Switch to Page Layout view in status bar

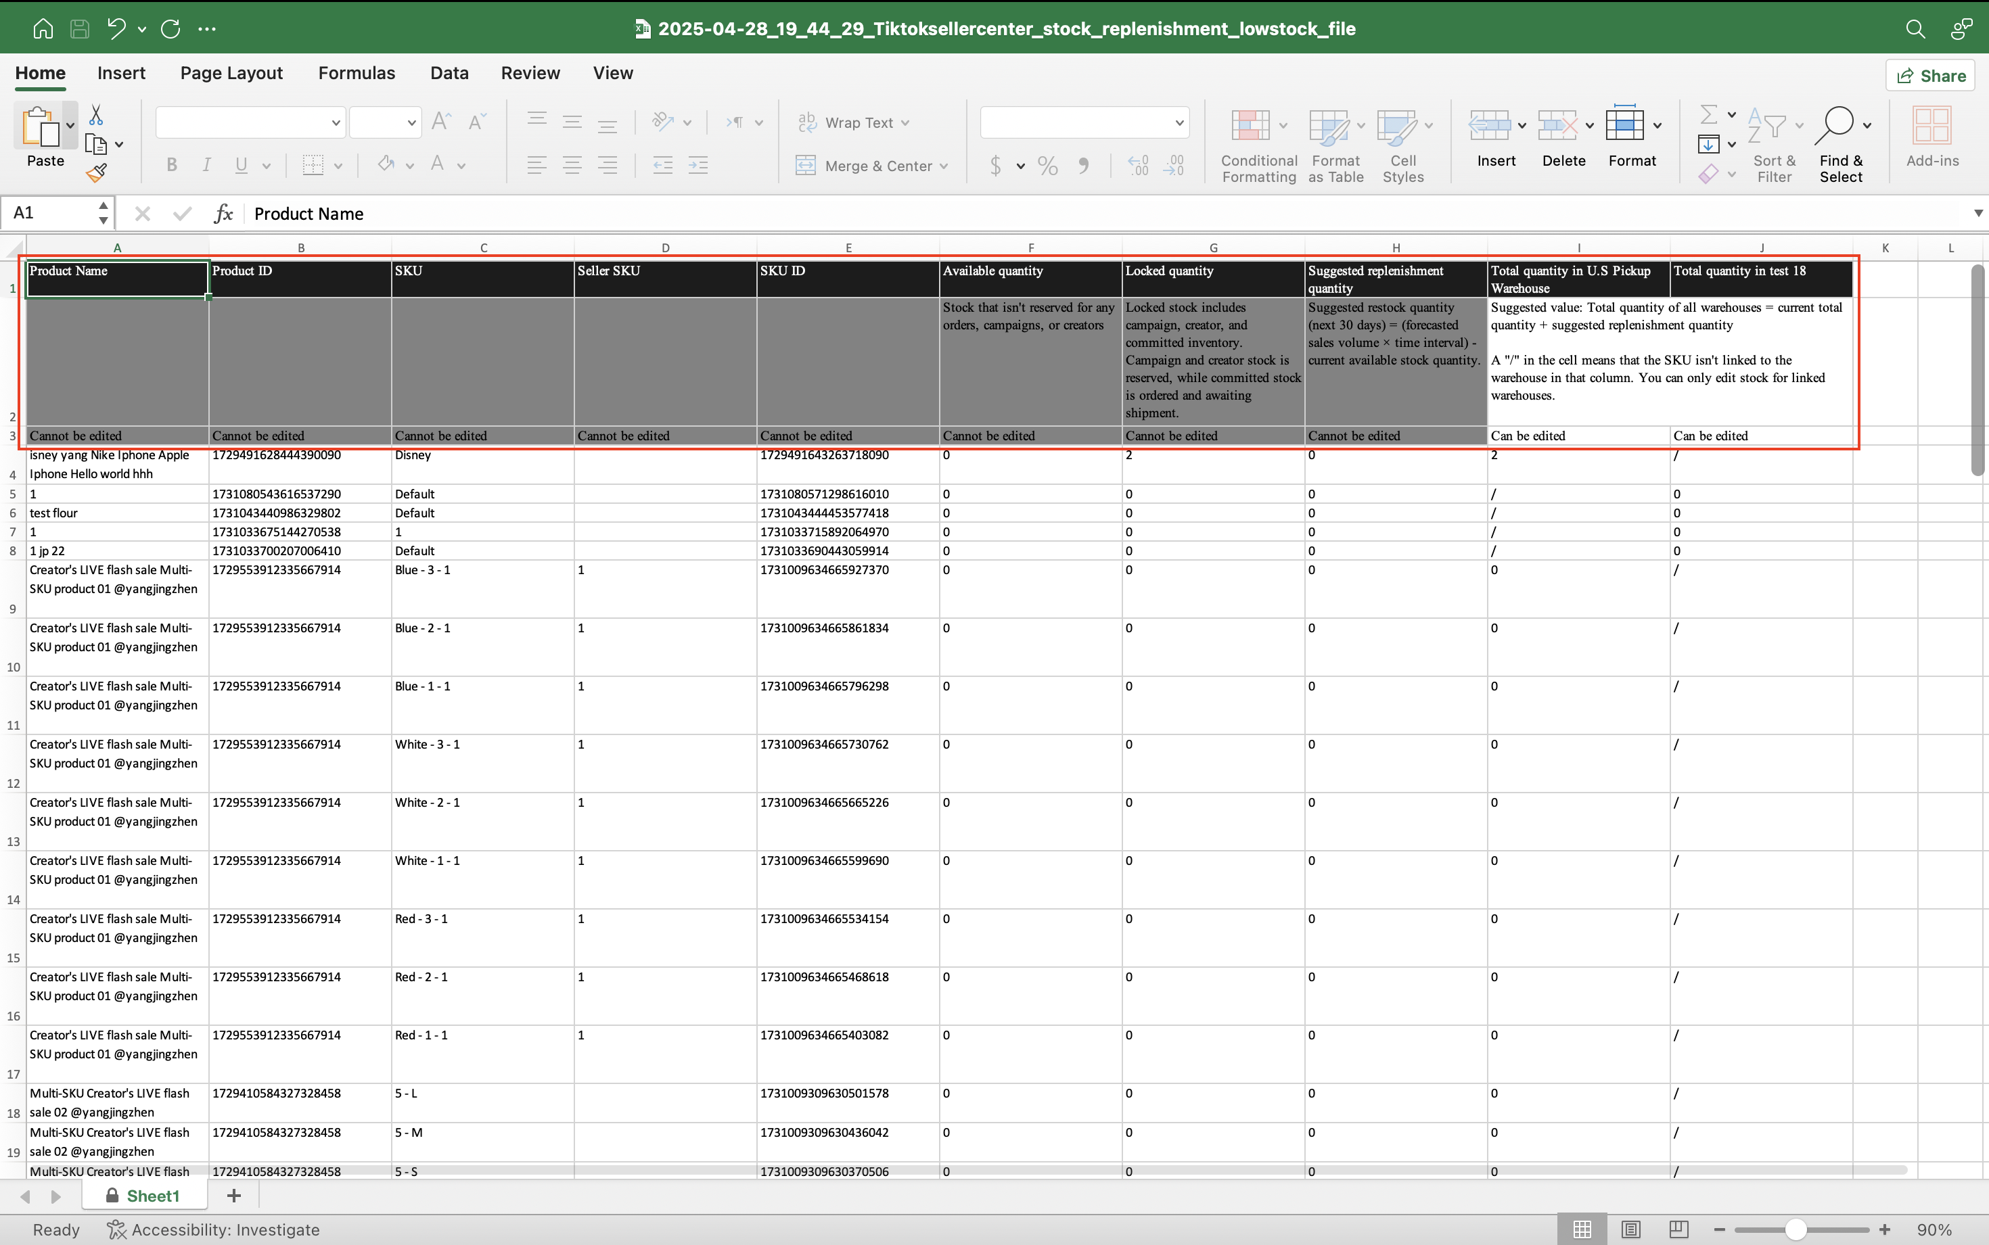pos(1630,1229)
